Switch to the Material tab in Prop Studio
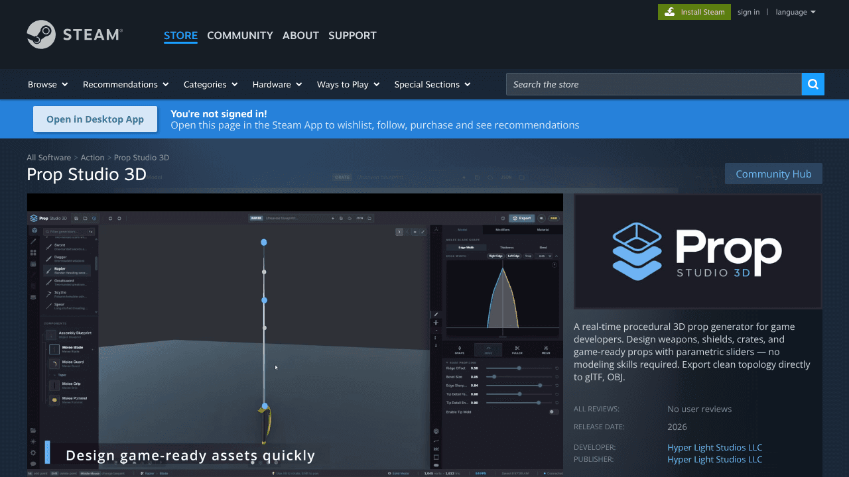Screen dimensions: 849x477 [543, 230]
